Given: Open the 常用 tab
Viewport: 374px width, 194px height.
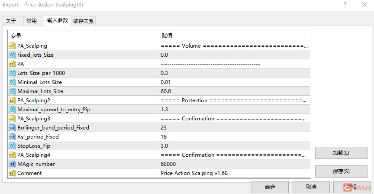Looking at the screenshot, I should (x=32, y=21).
